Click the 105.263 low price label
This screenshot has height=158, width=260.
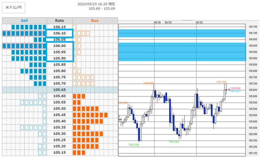[x=174, y=142]
